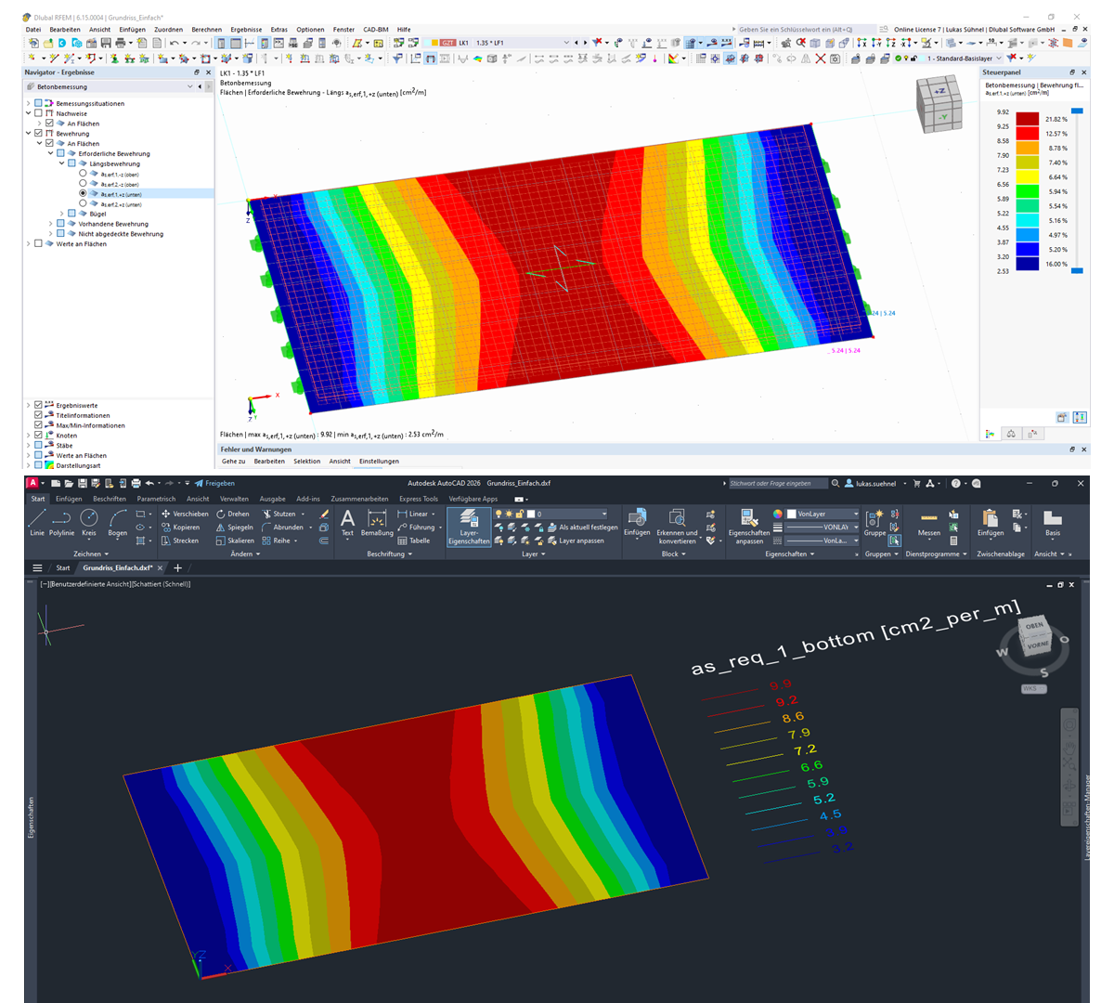Toggle the Bewehrung checkbox in Navigator
The width and height of the screenshot is (1114, 1003).
coord(38,134)
